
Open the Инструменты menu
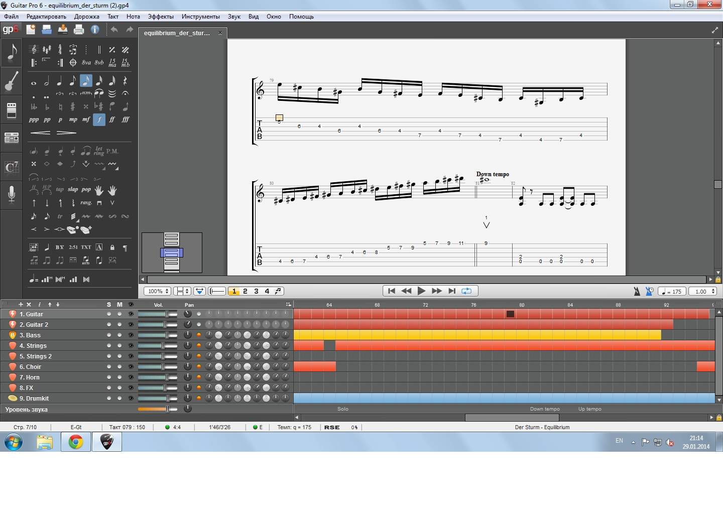click(x=200, y=17)
